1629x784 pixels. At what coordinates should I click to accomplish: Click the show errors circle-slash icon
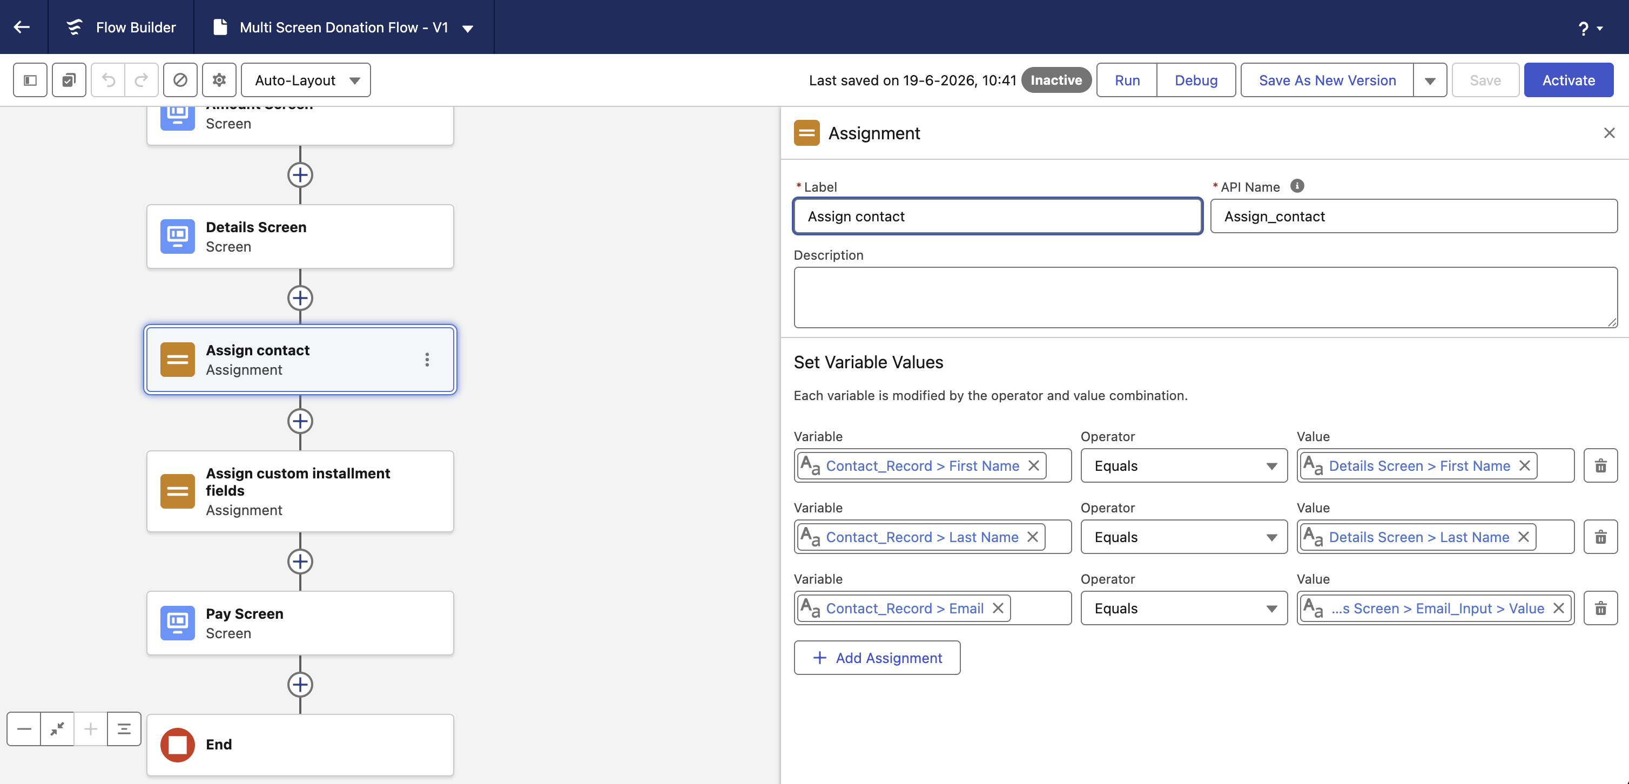[180, 80]
